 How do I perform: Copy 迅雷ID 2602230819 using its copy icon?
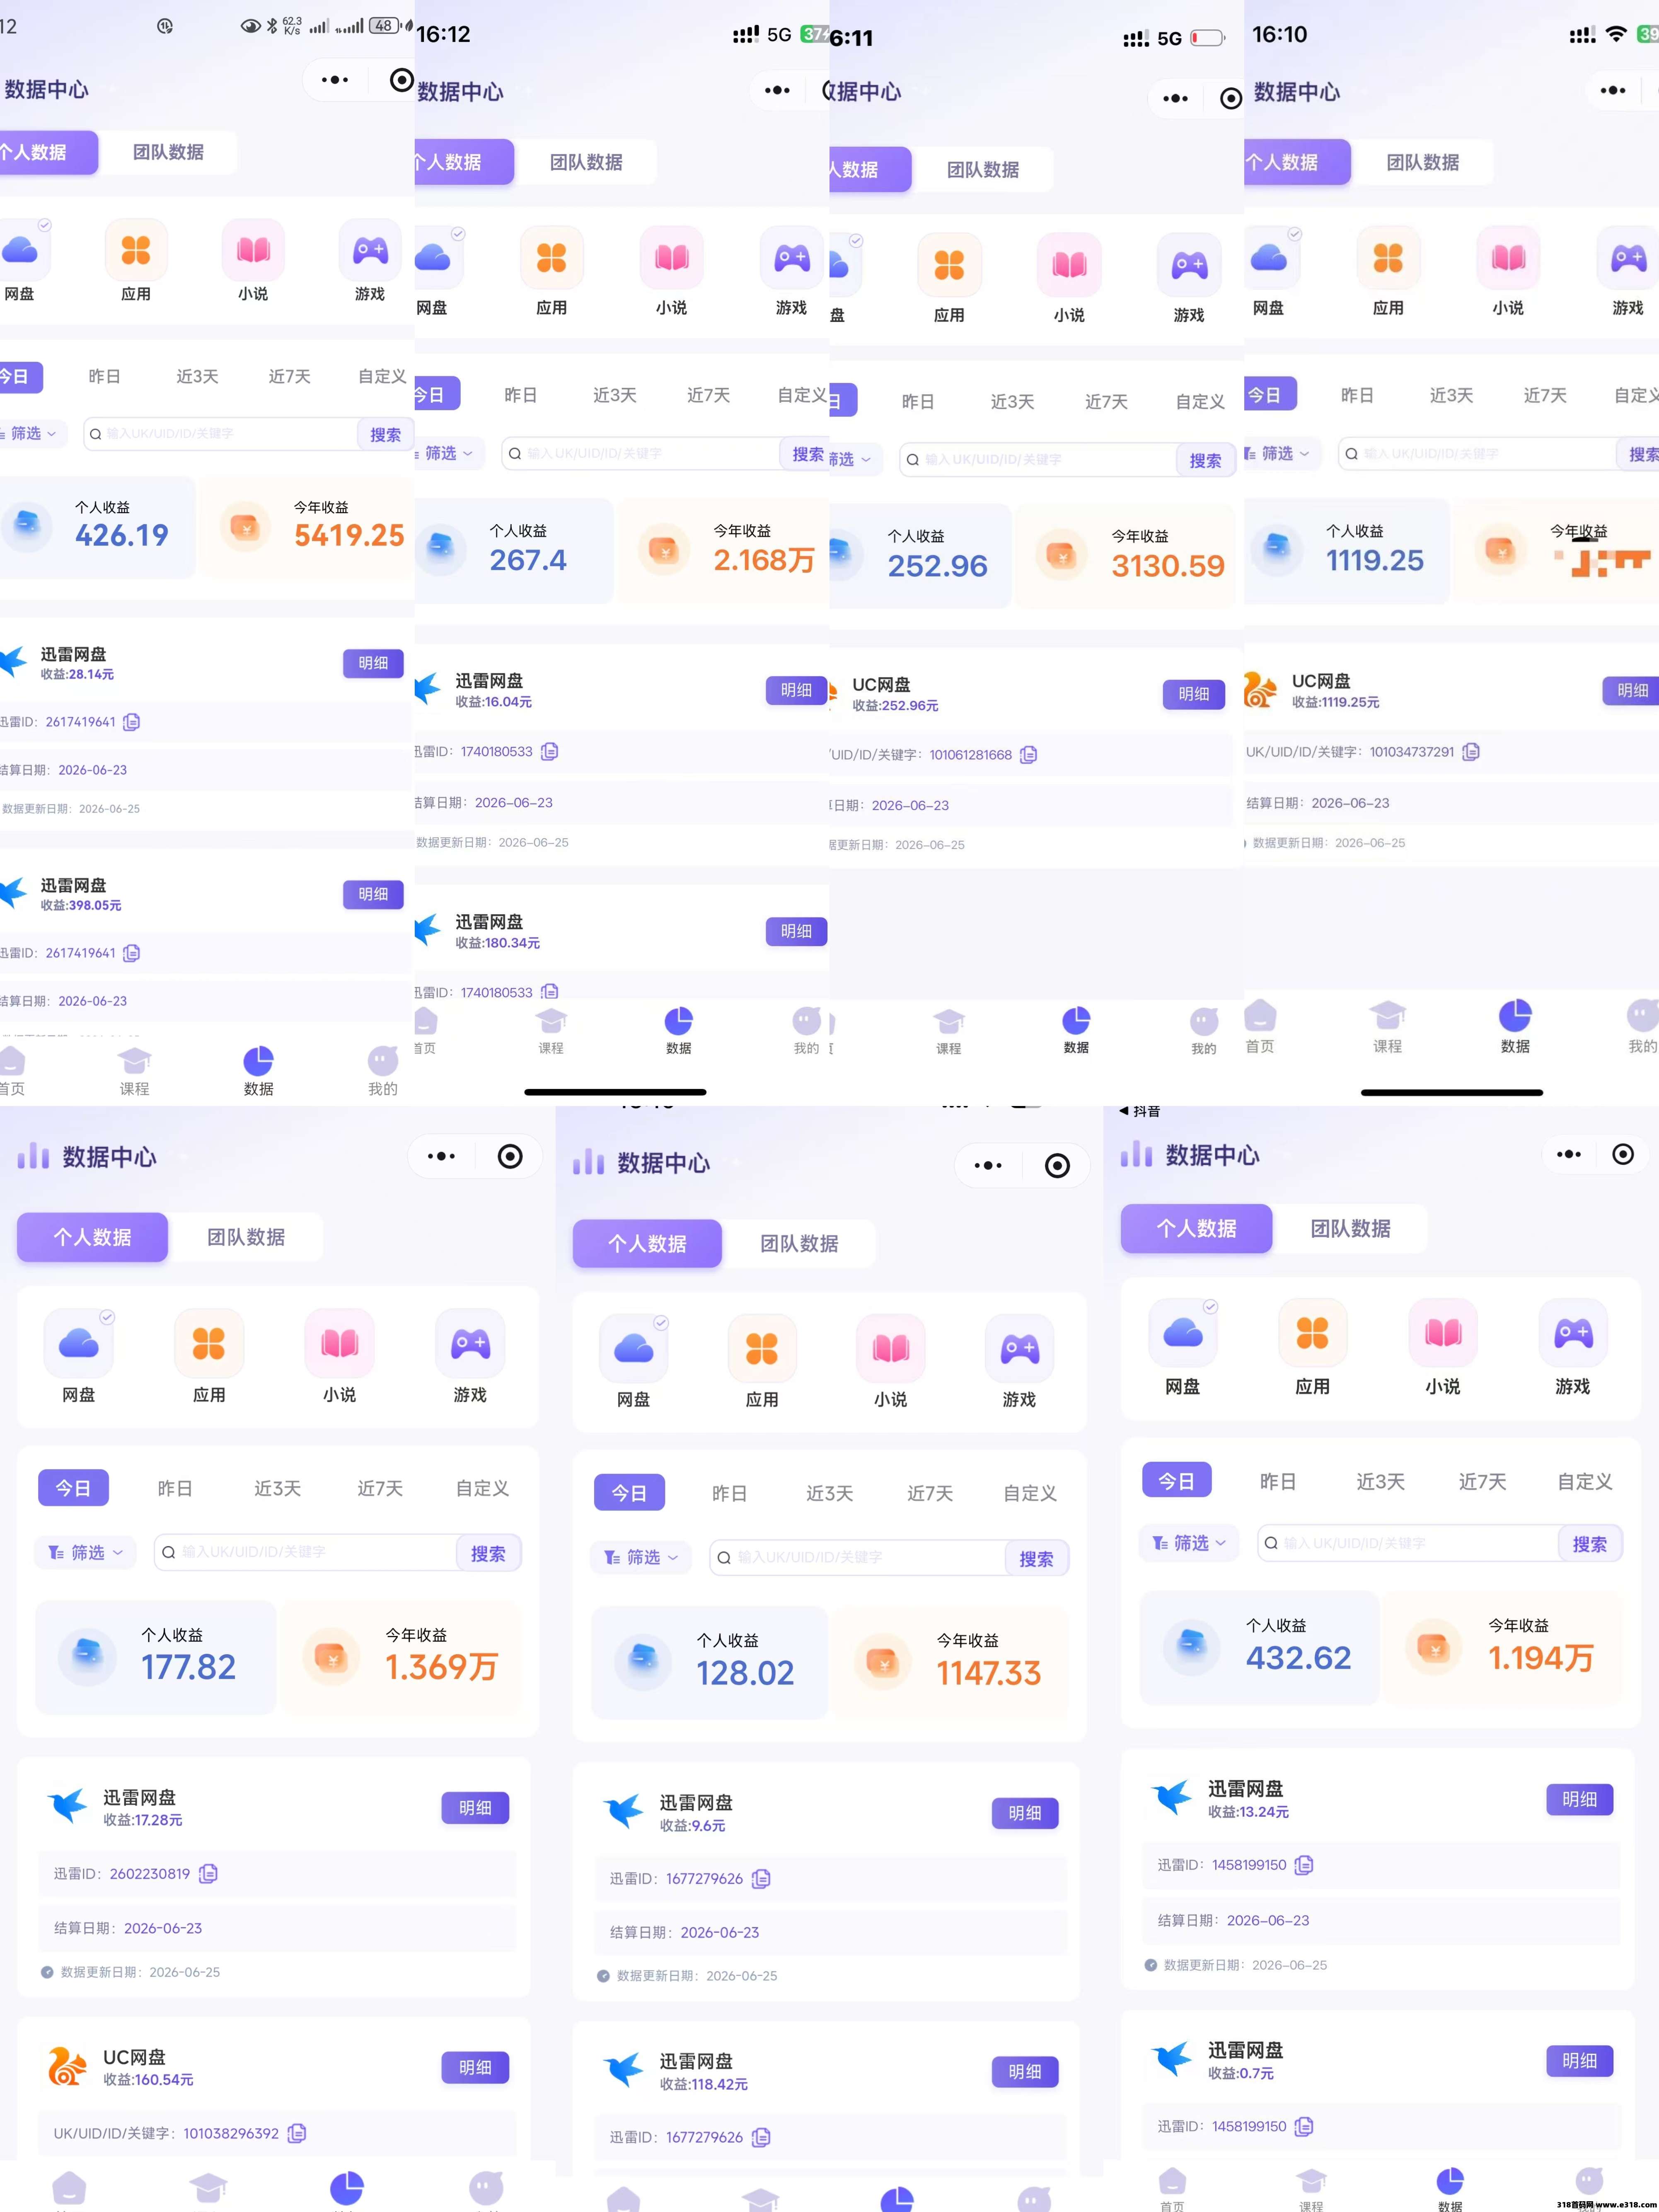click(208, 1873)
